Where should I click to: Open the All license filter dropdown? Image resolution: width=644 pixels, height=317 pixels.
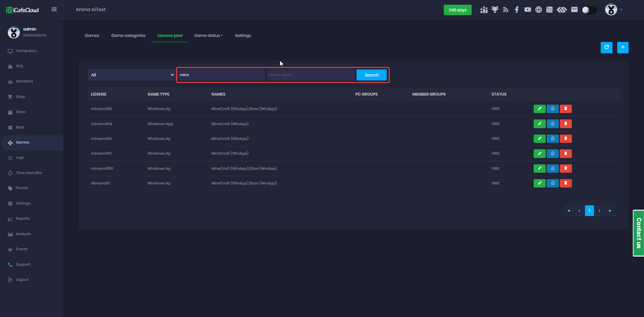click(x=132, y=75)
